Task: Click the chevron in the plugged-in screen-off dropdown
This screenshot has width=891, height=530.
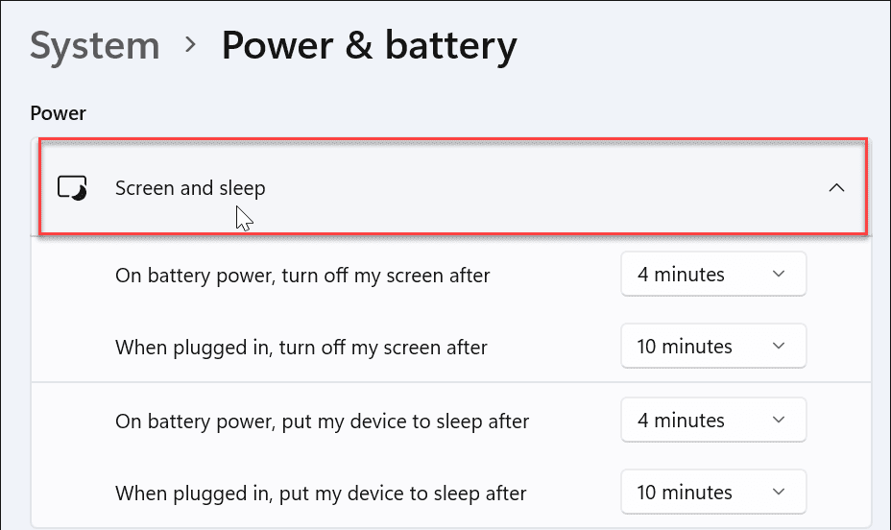Action: click(x=779, y=347)
